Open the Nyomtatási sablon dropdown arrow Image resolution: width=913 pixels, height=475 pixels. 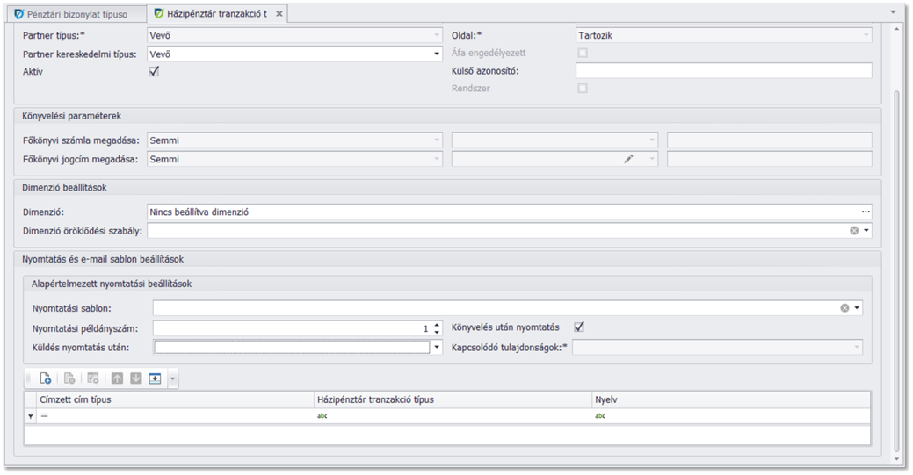pos(858,308)
